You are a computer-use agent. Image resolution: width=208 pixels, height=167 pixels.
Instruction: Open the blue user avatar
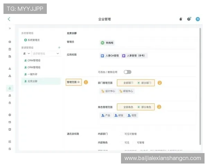coord(198,19)
